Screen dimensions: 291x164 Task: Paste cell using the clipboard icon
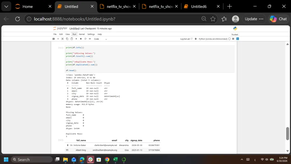(72, 39)
